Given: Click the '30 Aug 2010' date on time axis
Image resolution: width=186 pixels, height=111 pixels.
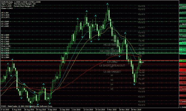Looking at the screenshot, I should [41, 110].
